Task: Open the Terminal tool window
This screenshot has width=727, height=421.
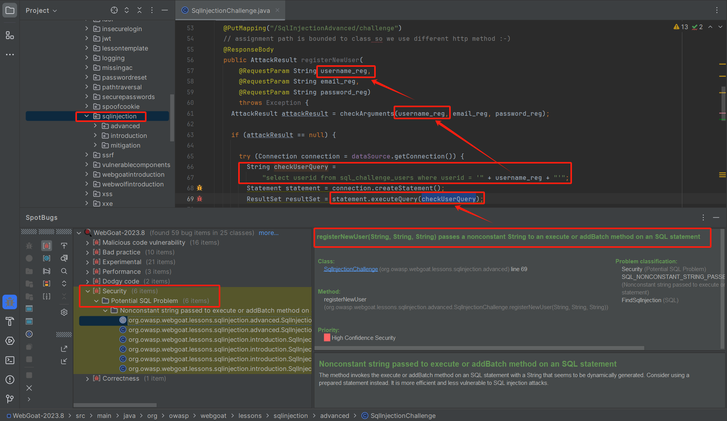Action: [10, 360]
